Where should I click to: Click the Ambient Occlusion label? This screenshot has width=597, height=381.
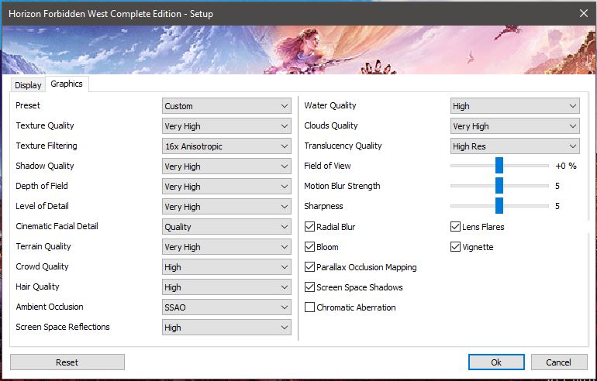pos(50,307)
